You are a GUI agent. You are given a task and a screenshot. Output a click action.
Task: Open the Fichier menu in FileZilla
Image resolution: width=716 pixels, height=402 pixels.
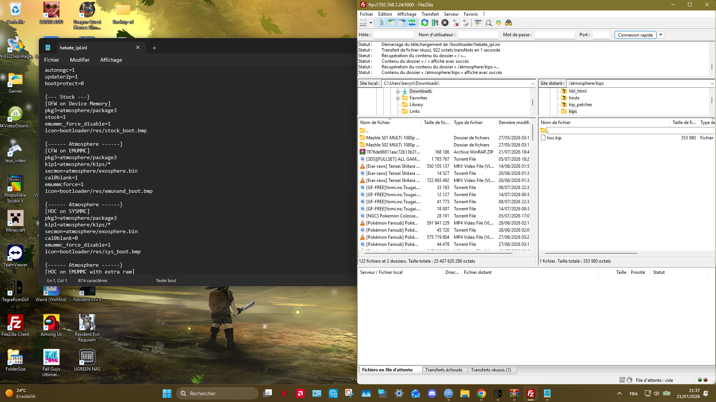click(366, 14)
